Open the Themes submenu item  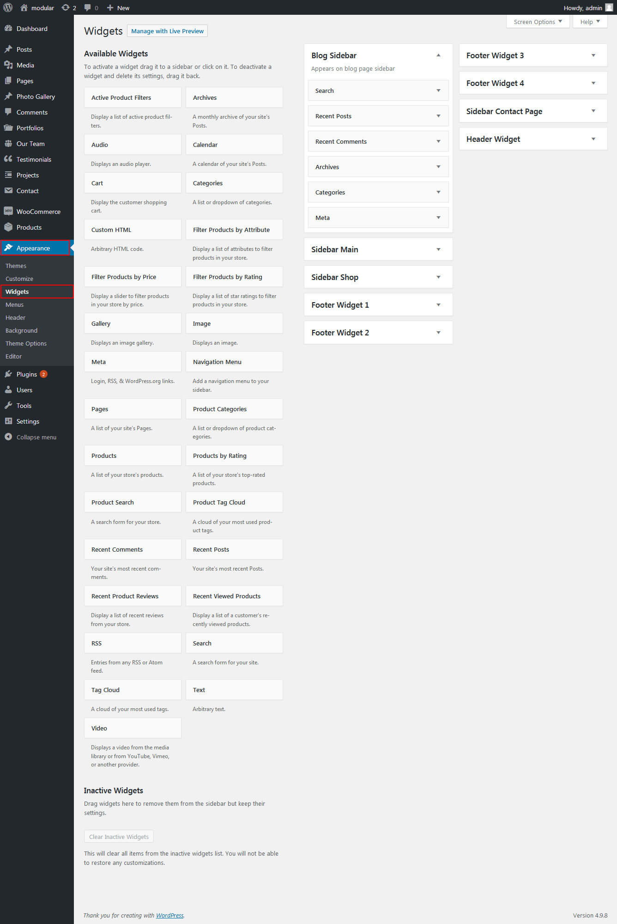coord(16,266)
